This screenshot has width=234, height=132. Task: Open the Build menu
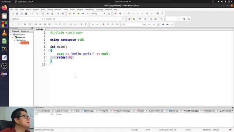pyautogui.click(x=43, y=10)
